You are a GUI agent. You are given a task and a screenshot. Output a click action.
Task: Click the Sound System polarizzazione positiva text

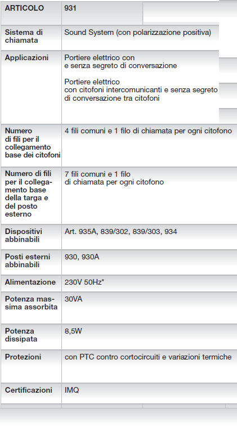137,33
